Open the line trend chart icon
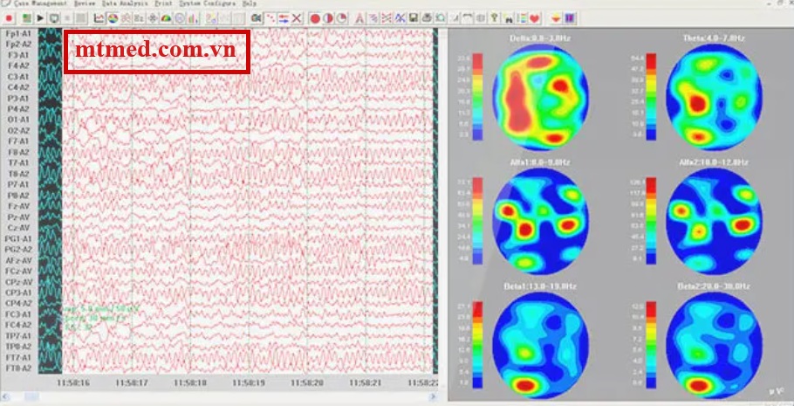Viewport: 794px width, 406px height. [99, 18]
